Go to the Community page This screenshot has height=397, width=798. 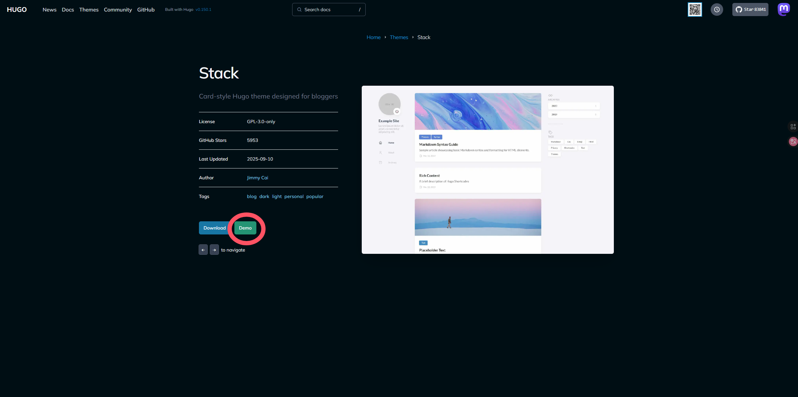pyautogui.click(x=118, y=10)
